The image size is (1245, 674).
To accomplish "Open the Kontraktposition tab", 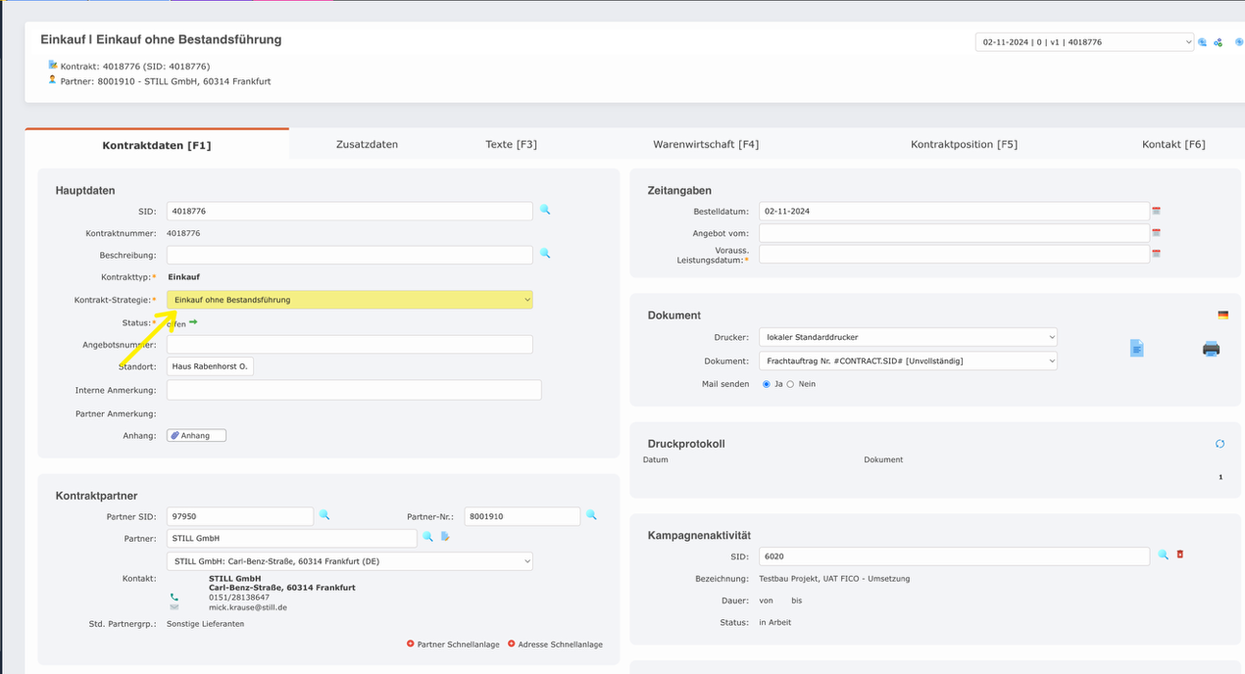I will click(x=963, y=144).
